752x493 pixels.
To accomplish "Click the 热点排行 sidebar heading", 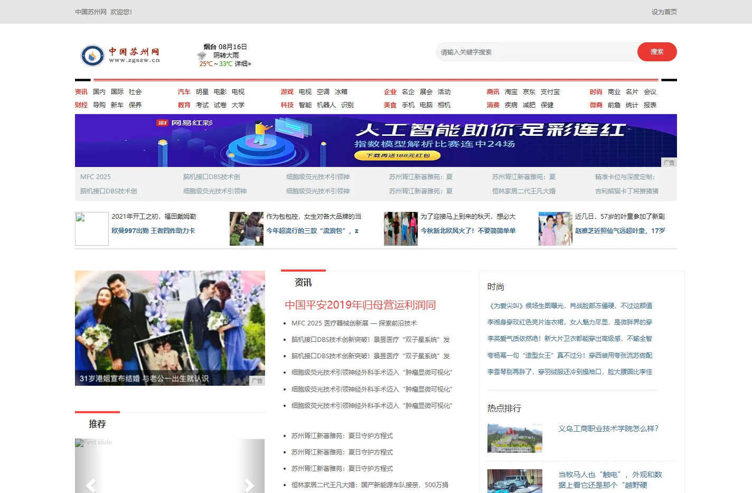I will point(504,408).
